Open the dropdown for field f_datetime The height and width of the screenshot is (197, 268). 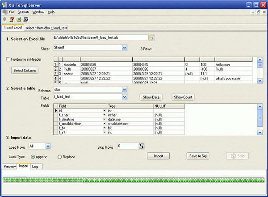tap(104, 119)
